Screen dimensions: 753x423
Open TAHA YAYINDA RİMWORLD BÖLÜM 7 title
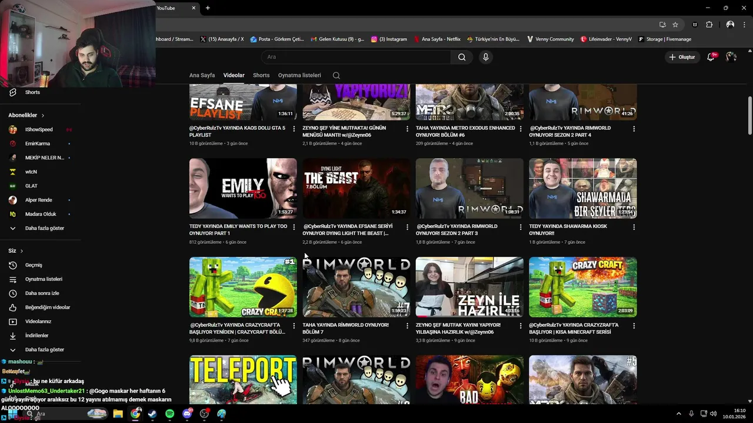click(346, 328)
